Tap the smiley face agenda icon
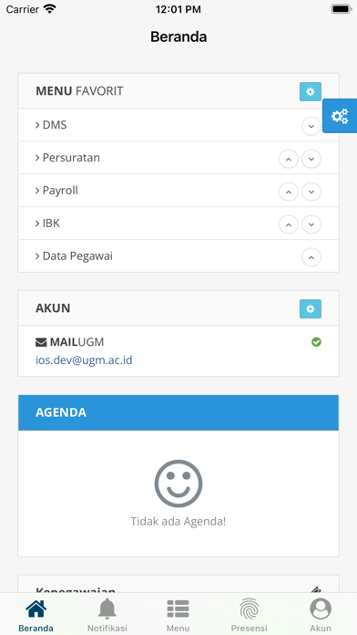357x635 pixels. pos(178,484)
